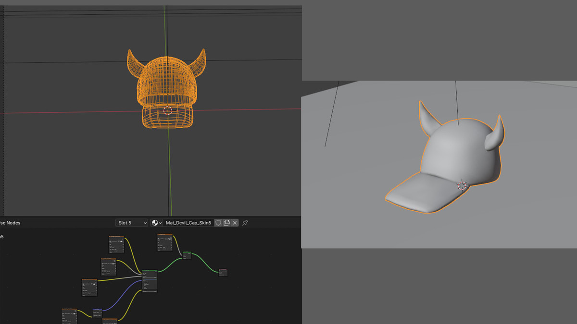Select the topmost-left orange image texture node
This screenshot has width=577, height=324.
click(x=116, y=244)
